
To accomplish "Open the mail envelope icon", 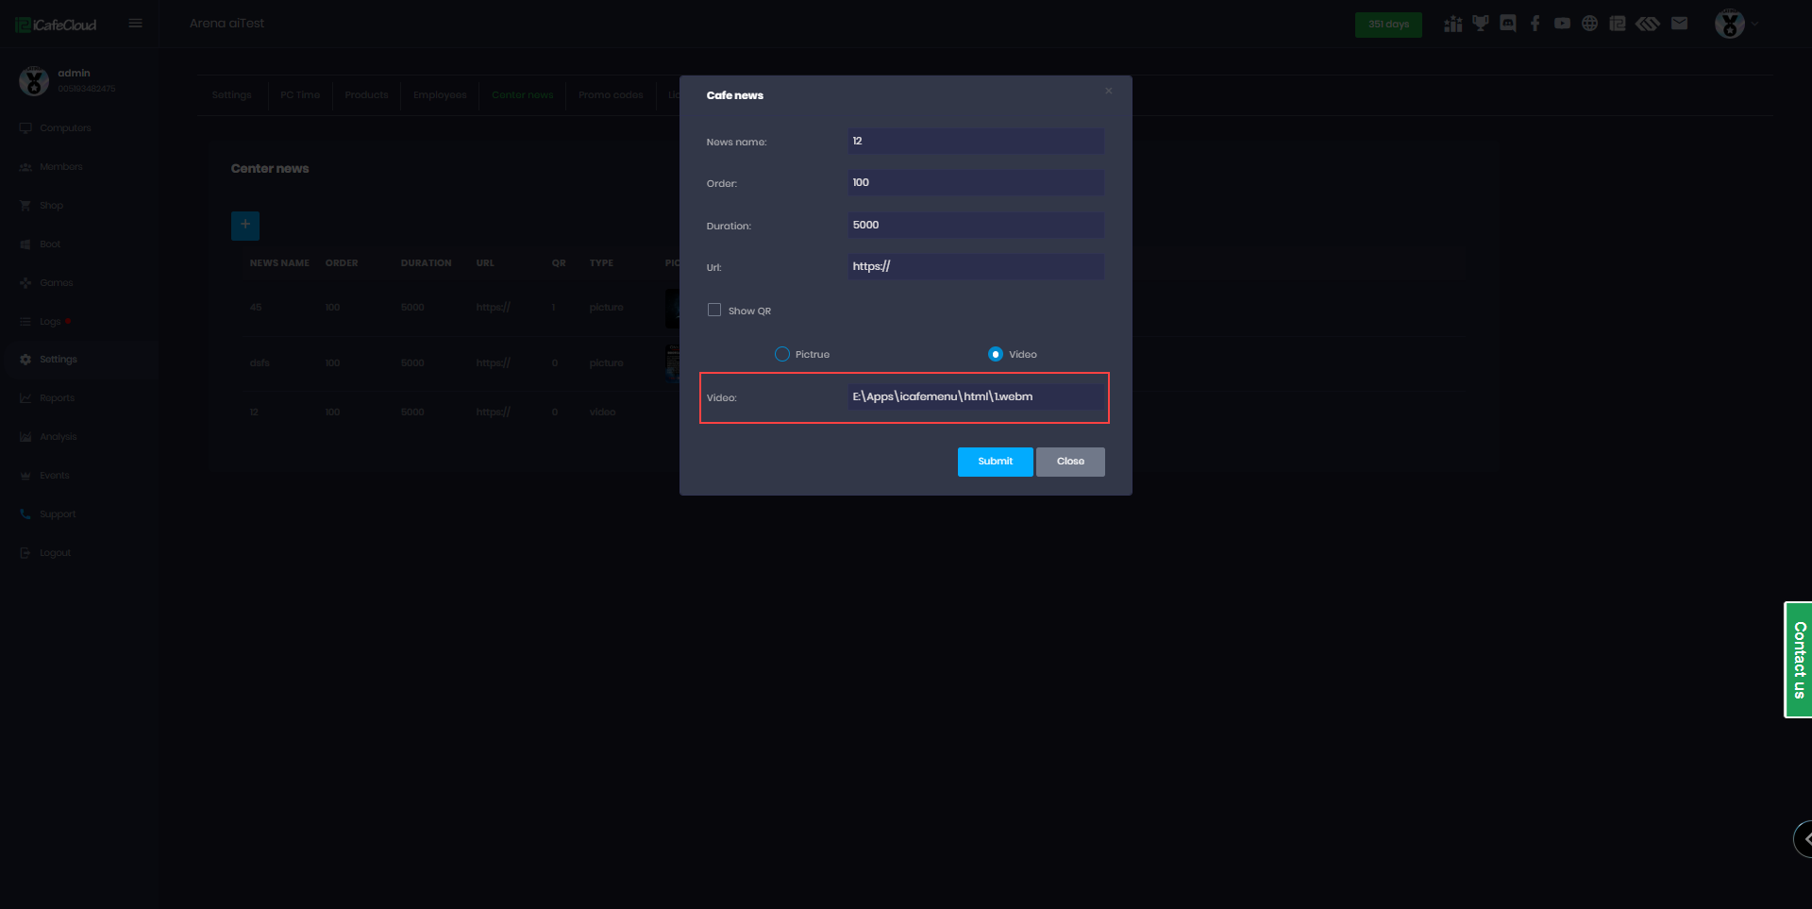I will [x=1679, y=24].
